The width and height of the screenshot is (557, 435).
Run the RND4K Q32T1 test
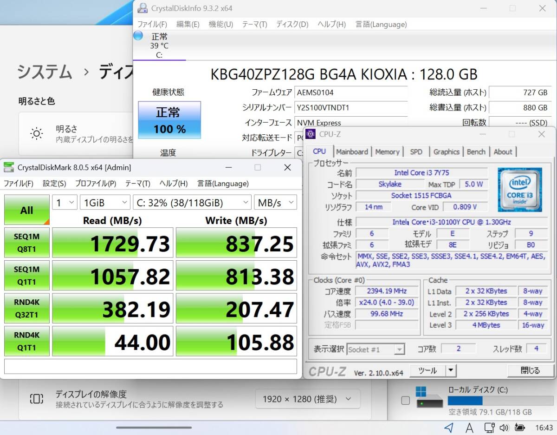(x=26, y=308)
